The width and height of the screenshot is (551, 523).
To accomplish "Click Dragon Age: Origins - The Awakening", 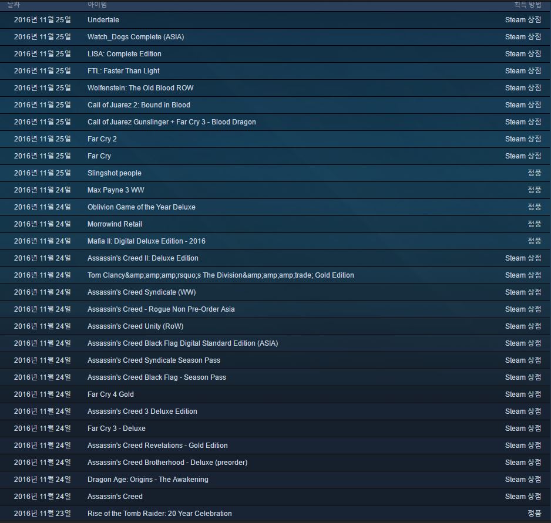I will click(148, 480).
